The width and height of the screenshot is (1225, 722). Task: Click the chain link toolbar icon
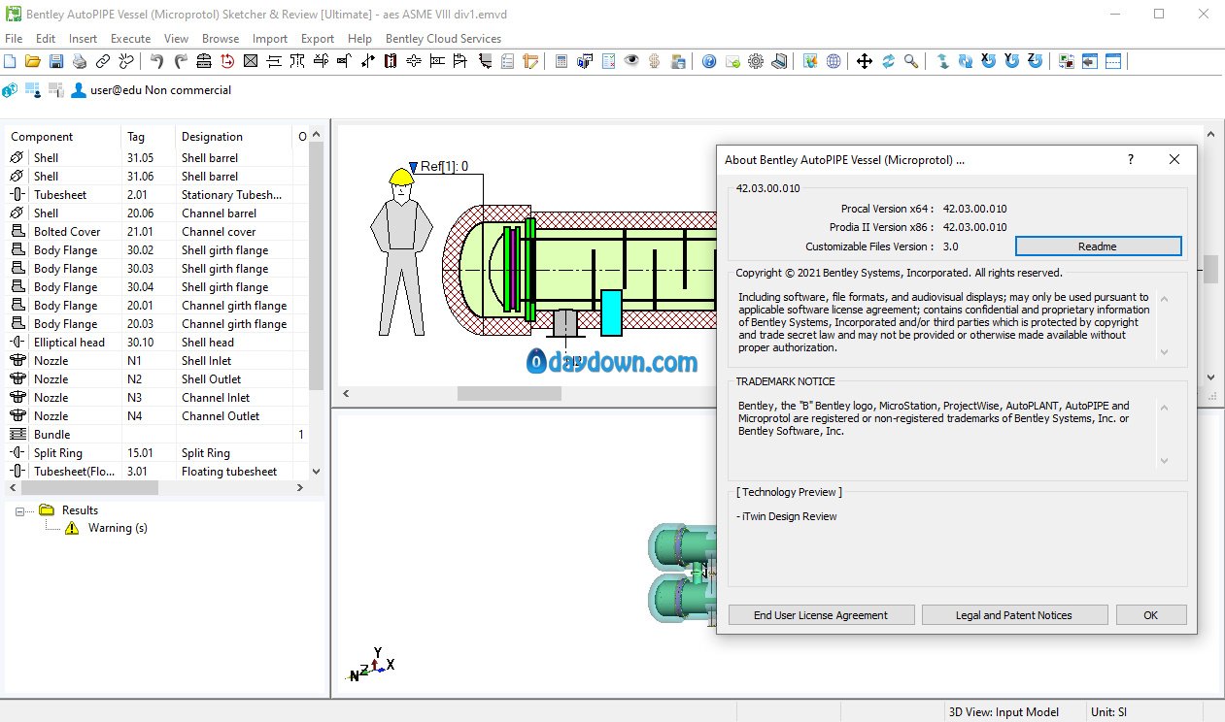[x=103, y=61]
